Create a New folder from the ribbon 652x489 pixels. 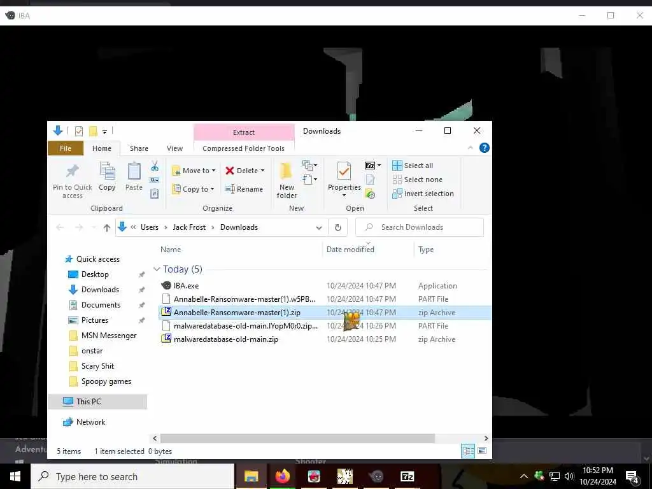[287, 180]
